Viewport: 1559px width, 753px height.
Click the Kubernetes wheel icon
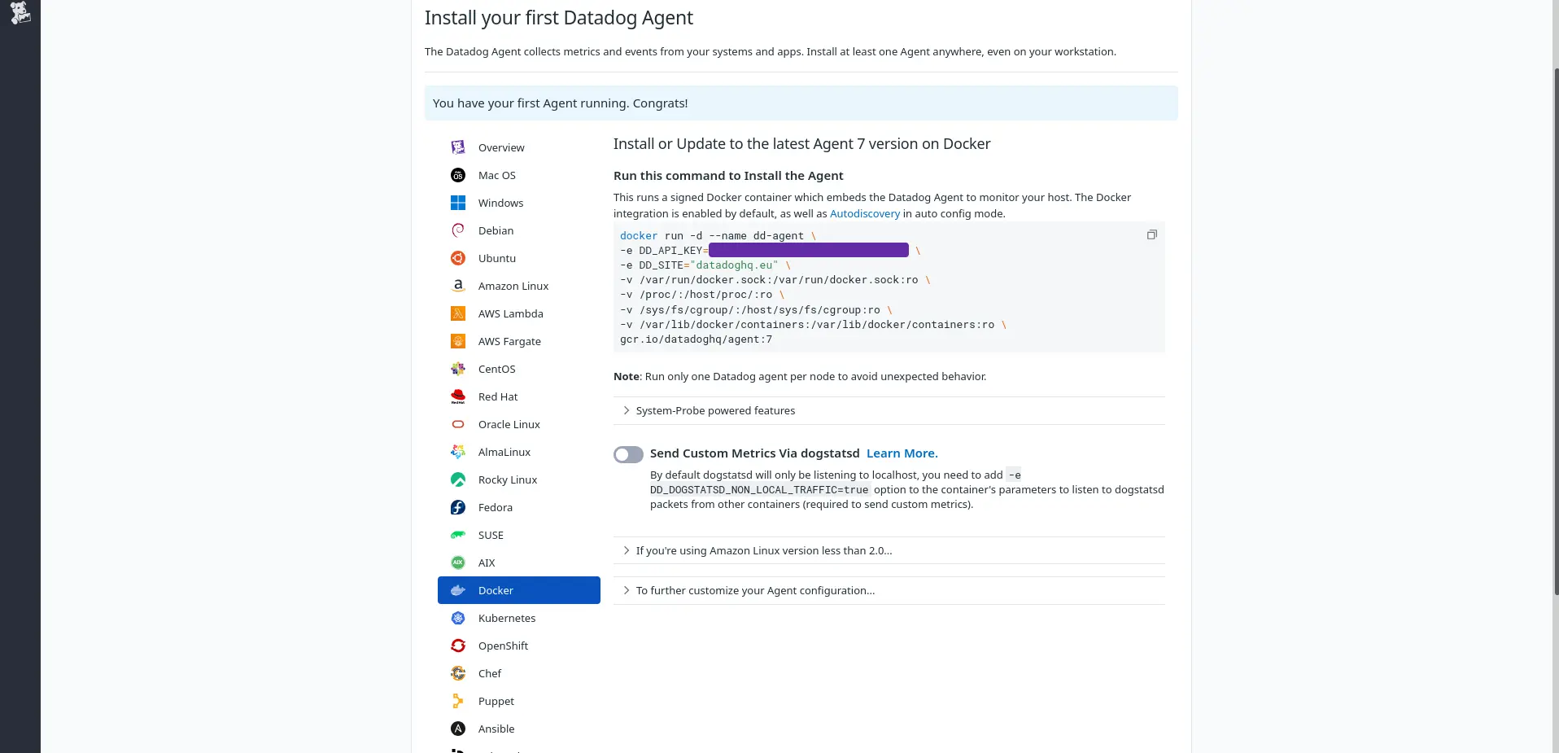458,618
